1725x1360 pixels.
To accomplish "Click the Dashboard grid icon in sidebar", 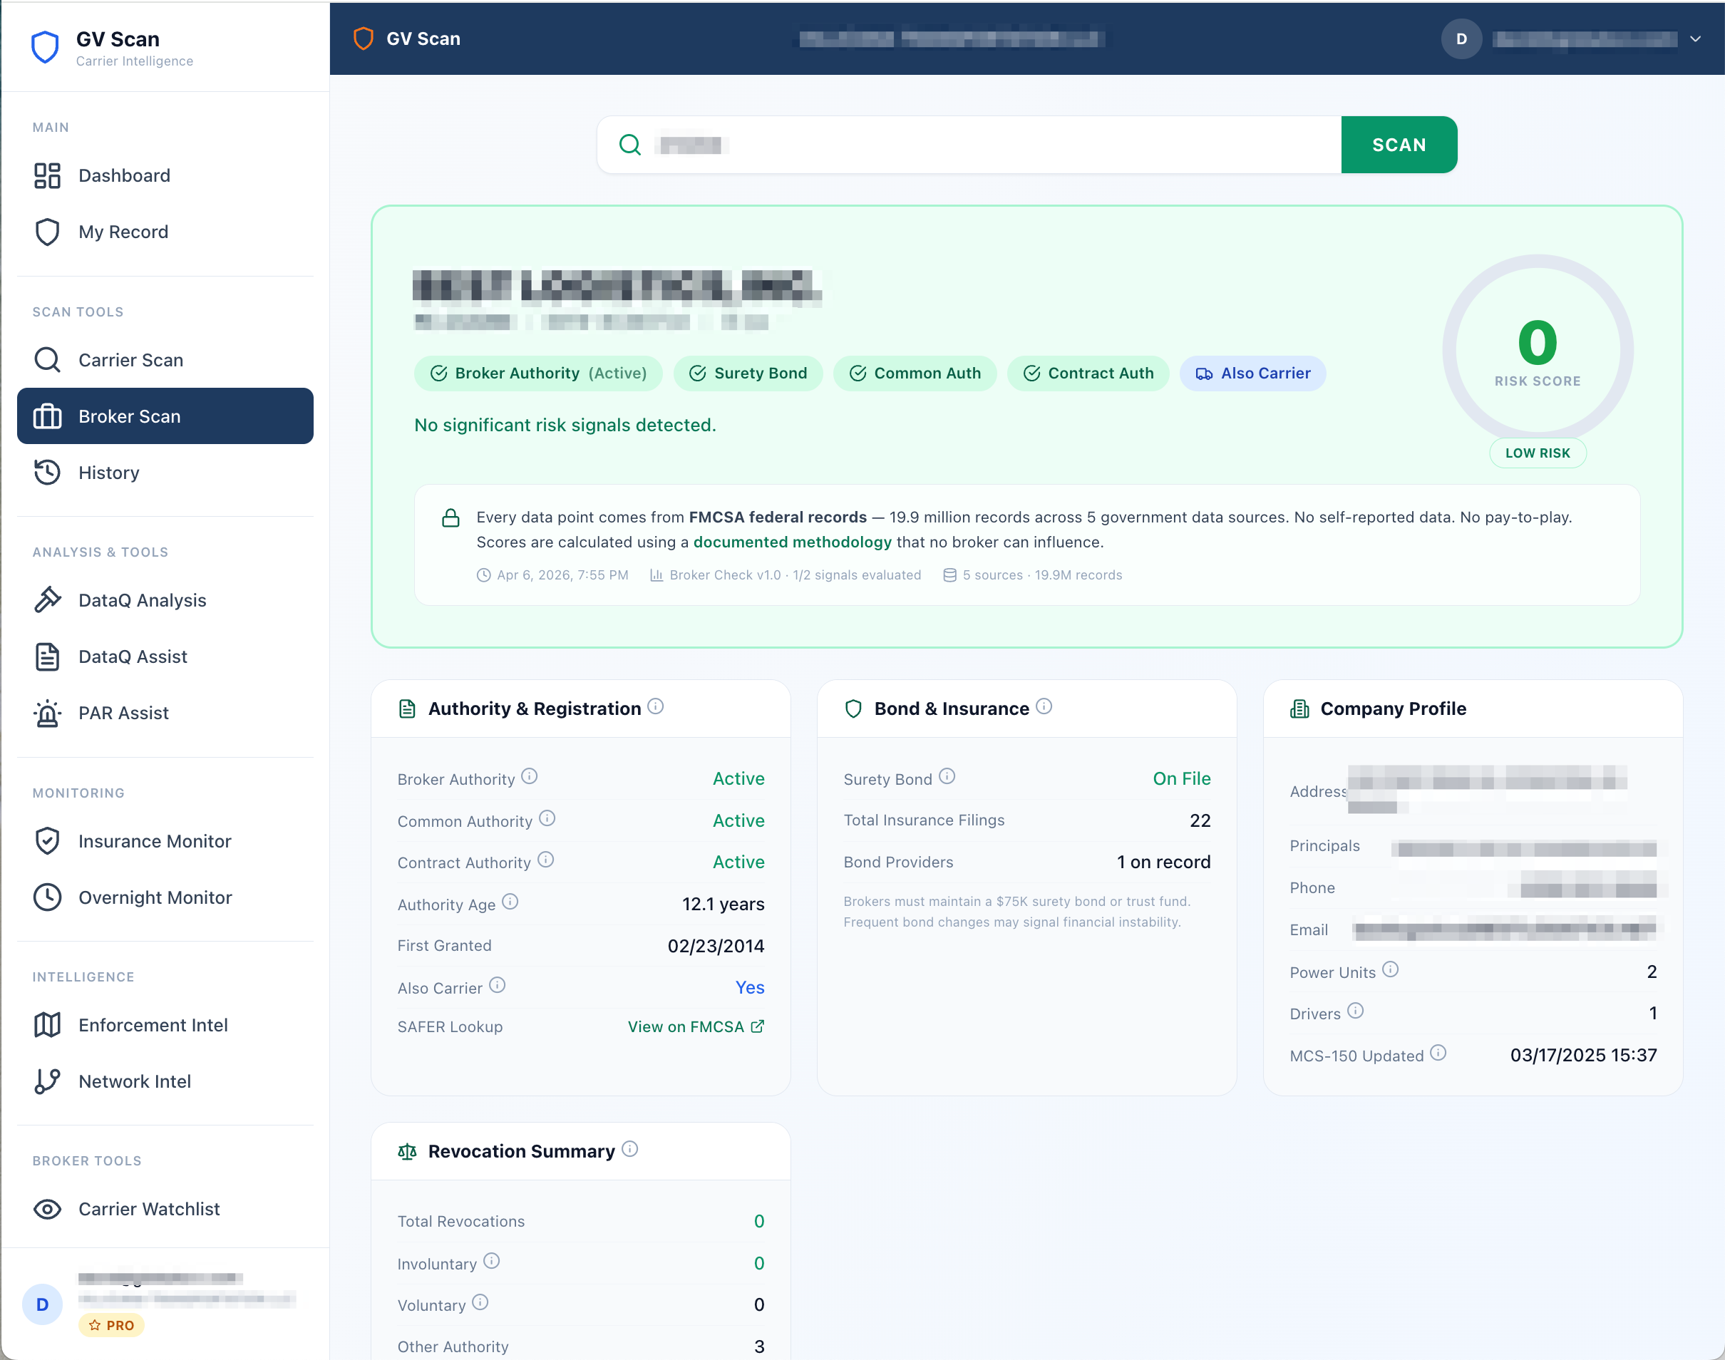I will (x=47, y=176).
